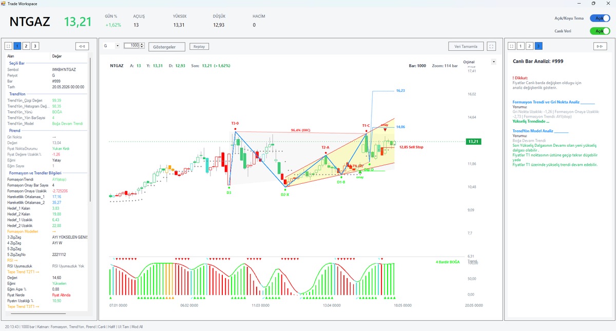This screenshot has height=331, width=616.
Task: Select tab 1 in right analysis panel
Action: click(521, 46)
